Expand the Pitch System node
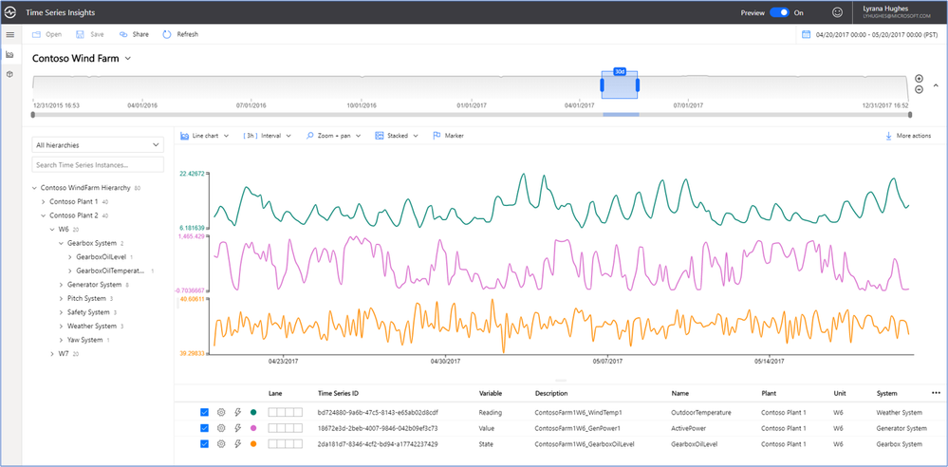948x467 pixels. (x=61, y=298)
